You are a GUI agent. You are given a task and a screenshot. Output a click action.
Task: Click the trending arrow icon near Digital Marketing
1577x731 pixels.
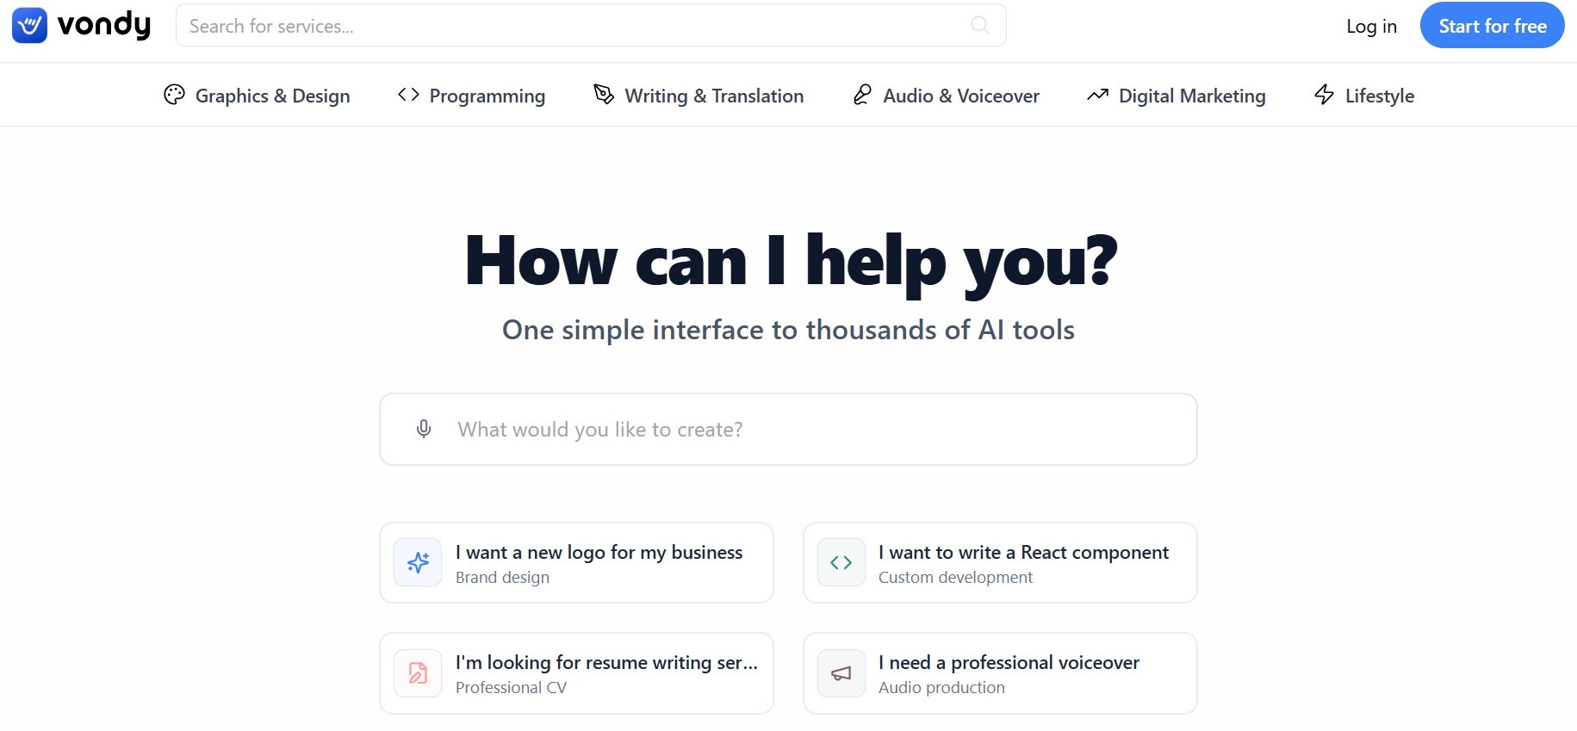[x=1096, y=95]
